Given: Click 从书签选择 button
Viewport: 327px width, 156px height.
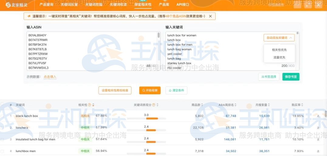Looking at the screenshot, I should coord(269,77).
